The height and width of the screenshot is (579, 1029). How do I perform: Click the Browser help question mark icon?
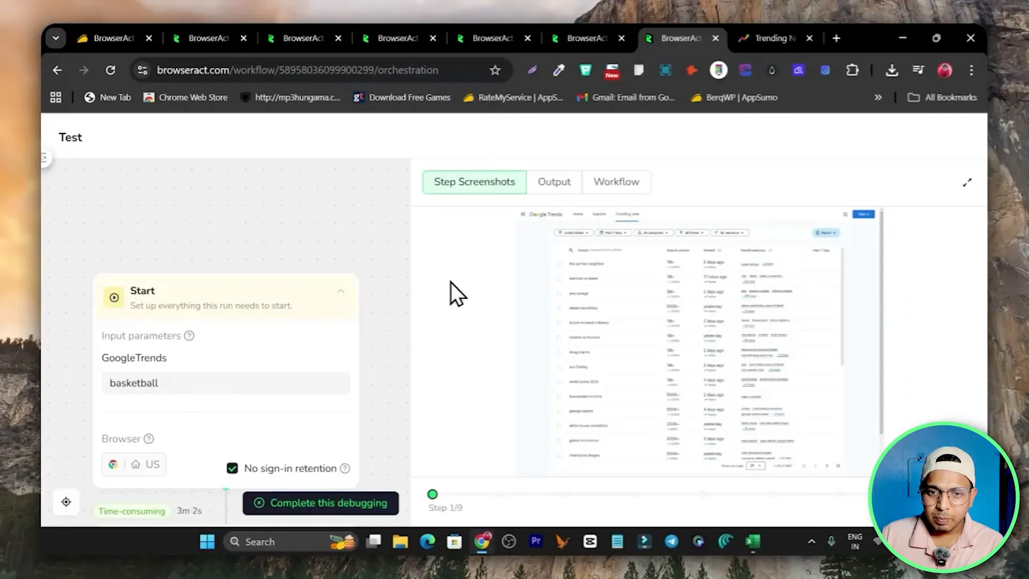tap(148, 439)
